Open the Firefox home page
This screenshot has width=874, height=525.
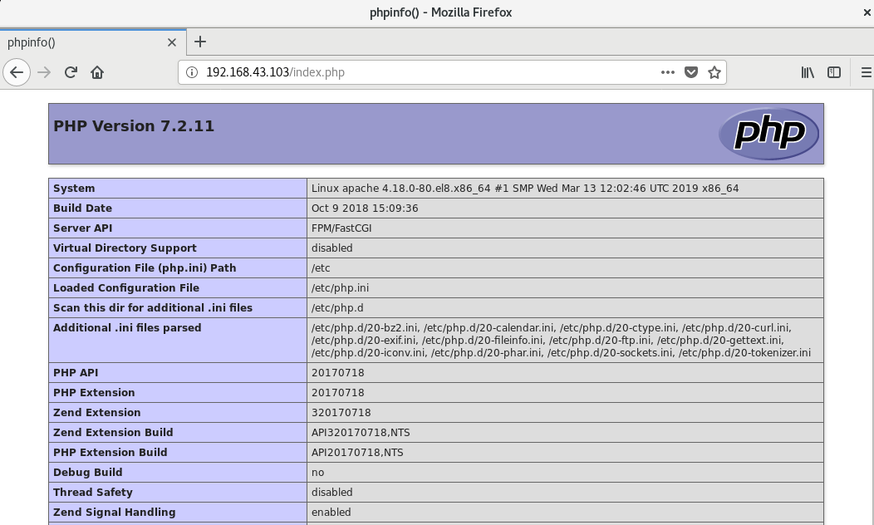[97, 72]
